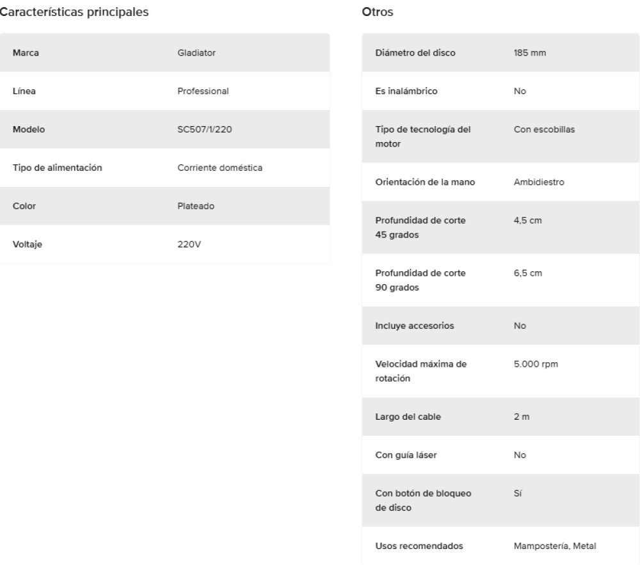
Task: Click the "Diámetro del disco" label
Action: click(x=415, y=52)
